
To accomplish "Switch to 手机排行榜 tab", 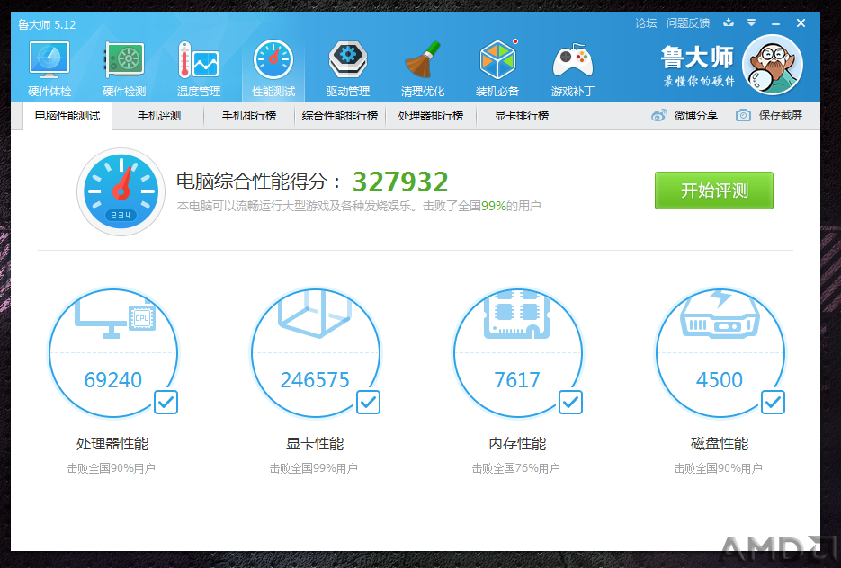I will point(249,116).
